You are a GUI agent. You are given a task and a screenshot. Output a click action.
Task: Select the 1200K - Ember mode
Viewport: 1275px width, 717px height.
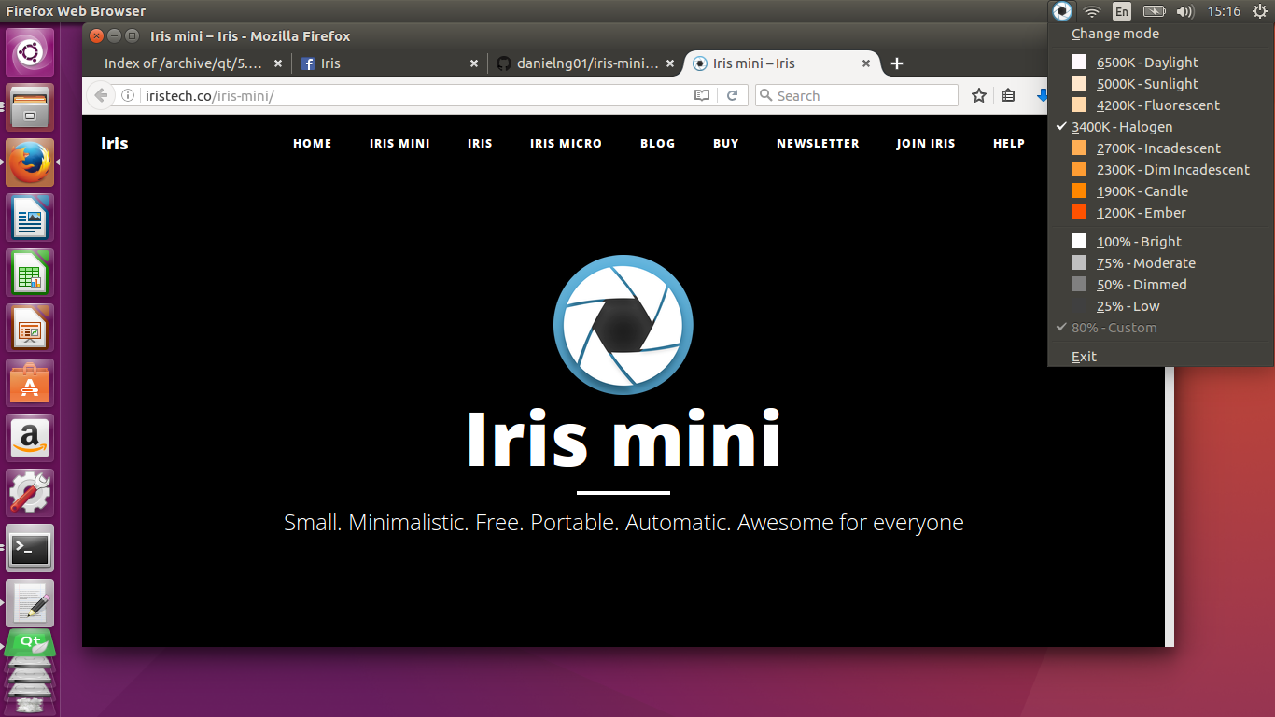point(1161,213)
